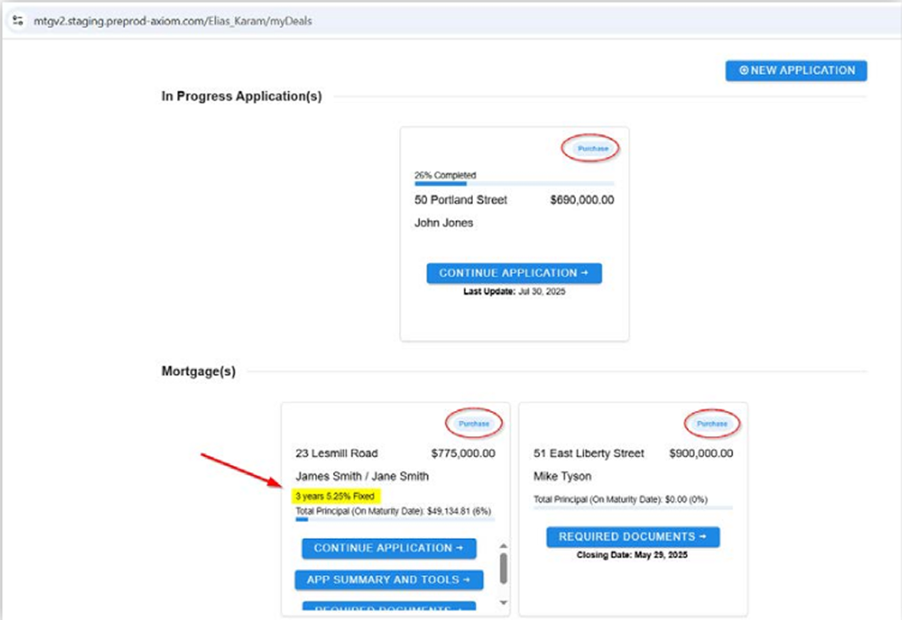Click the site information icon in address bar
This screenshot has height=620, width=902.
pos(18,21)
